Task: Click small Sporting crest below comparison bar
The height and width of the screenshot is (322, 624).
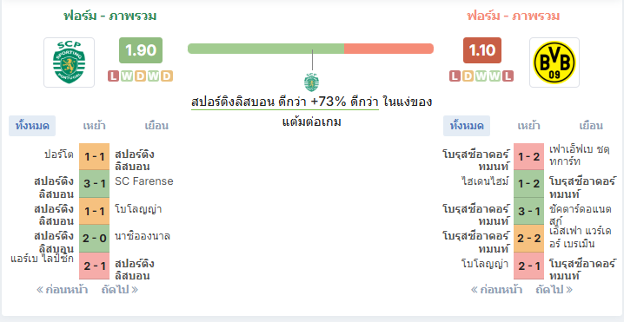Action: pos(311,82)
